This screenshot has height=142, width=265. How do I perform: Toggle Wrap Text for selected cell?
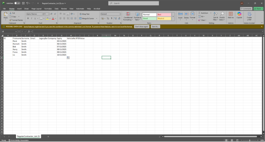(84, 14)
